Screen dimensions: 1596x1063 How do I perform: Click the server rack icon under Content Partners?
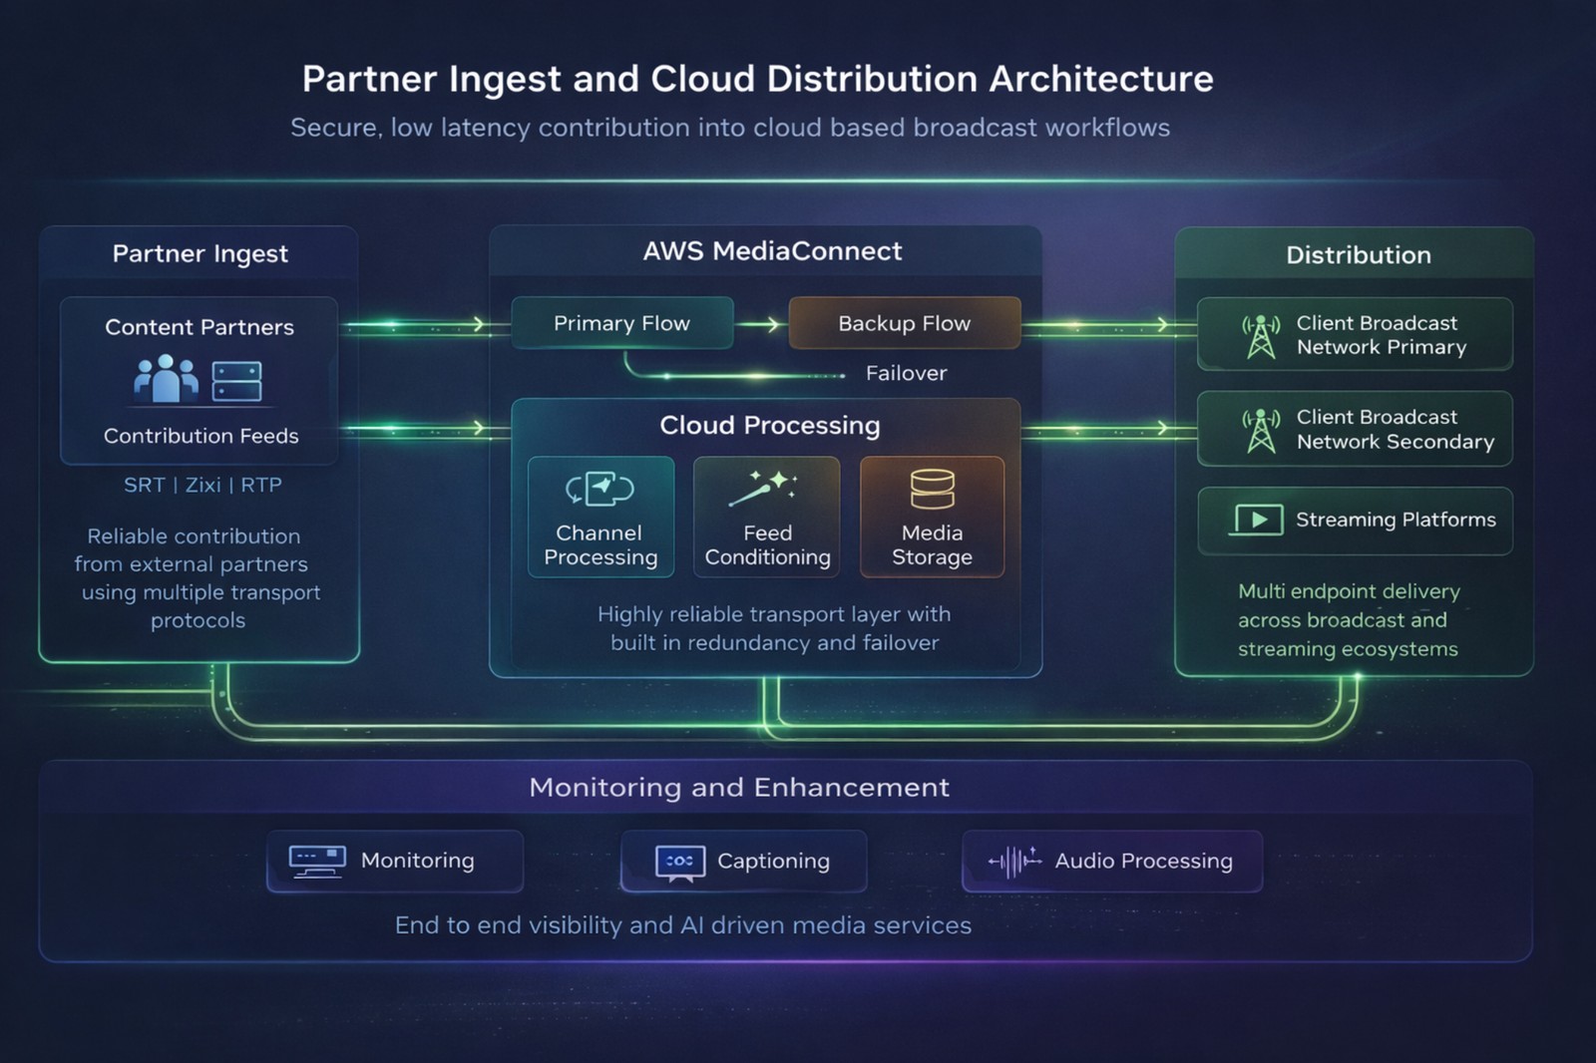(236, 381)
